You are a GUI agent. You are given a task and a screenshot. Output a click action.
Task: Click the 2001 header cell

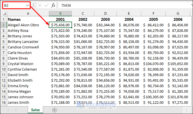point(60,19)
